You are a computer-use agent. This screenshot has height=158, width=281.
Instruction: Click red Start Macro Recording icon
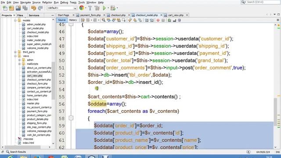coord(158,20)
